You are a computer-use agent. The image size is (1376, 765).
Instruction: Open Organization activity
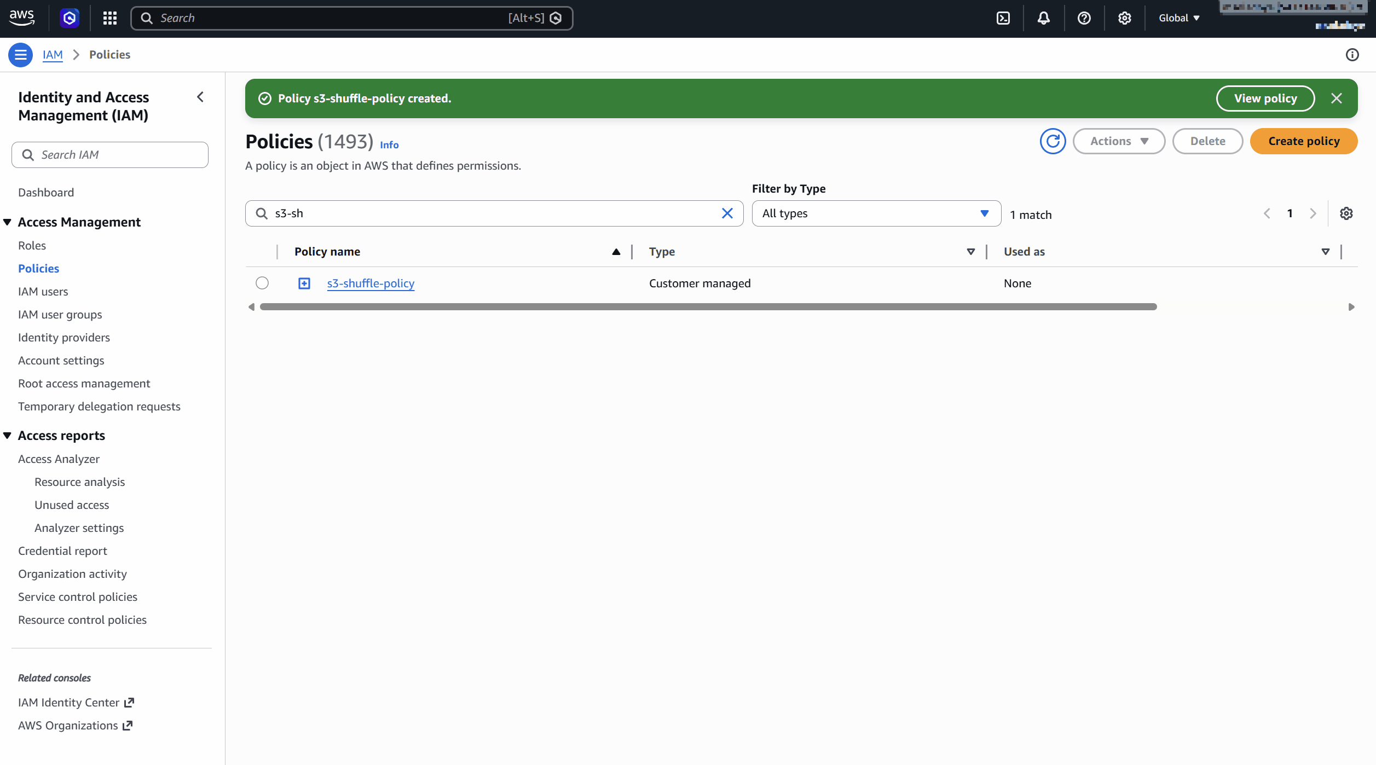[73, 574]
